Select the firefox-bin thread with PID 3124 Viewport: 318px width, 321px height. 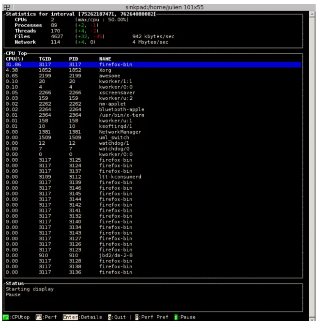pyautogui.click(x=153, y=166)
